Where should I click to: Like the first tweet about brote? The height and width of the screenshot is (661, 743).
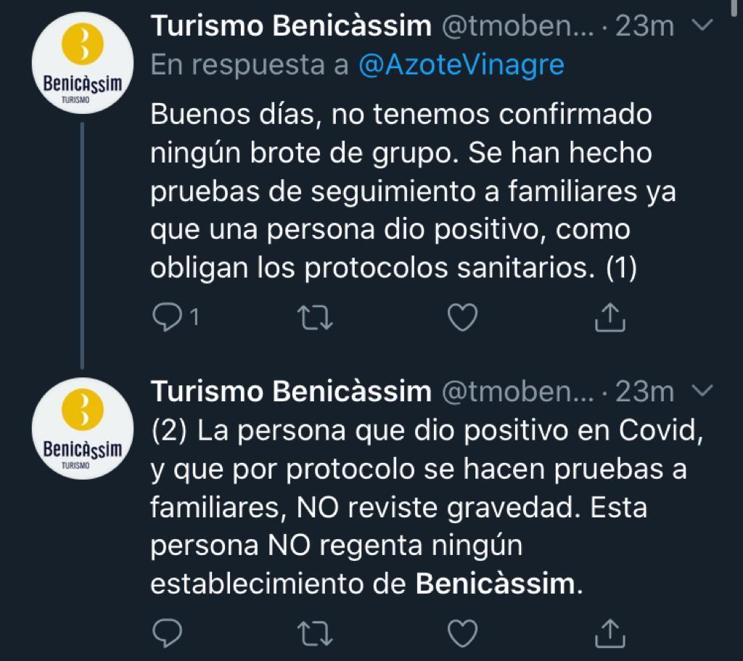(x=462, y=317)
